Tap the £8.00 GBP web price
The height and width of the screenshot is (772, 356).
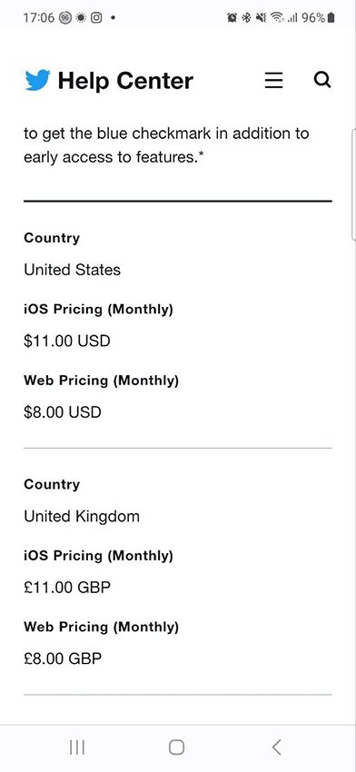pyautogui.click(x=63, y=658)
